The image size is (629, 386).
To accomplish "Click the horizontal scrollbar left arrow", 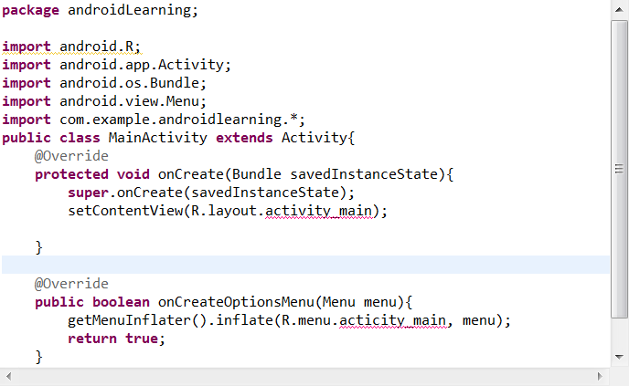I will pyautogui.click(x=9, y=376).
